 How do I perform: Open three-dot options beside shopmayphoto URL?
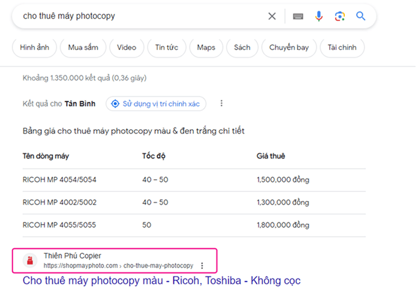[x=202, y=266]
